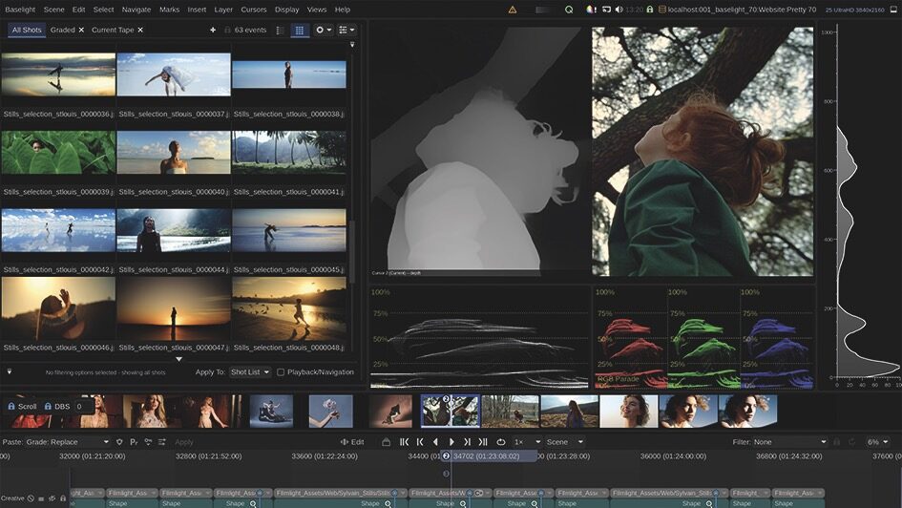The image size is (902, 508).
Task: Toggle the Scroll lock button
Action: [23, 407]
